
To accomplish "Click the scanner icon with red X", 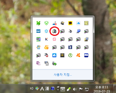I will [x=46, y=55].
